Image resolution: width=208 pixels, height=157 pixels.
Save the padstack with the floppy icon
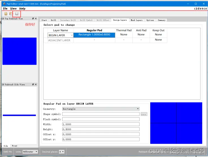(x=17, y=14)
